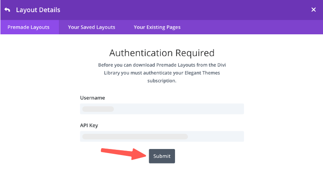Viewport: 323px width, 172px height.
Task: Open the Your Saved Layouts tab
Action: [92, 27]
